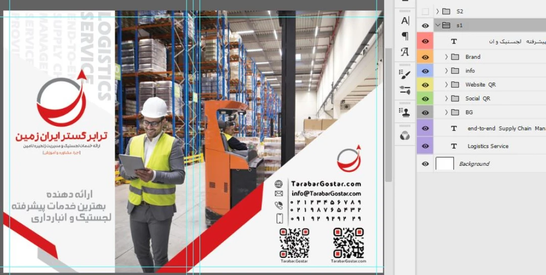The image size is (546, 275).
Task: Expand the Social QR group
Action: point(446,99)
